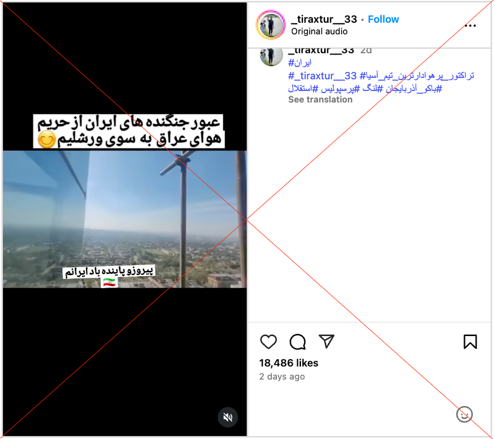The height and width of the screenshot is (439, 495).
Task: Share post via paper plane icon
Action: click(x=326, y=341)
